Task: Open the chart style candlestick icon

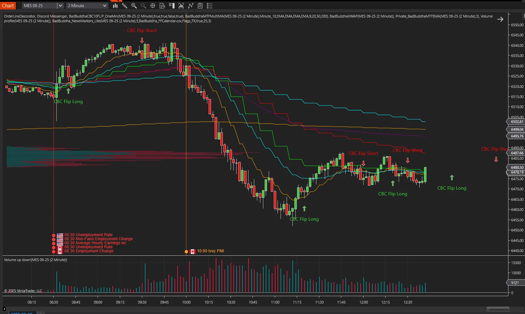Action: (x=115, y=6)
